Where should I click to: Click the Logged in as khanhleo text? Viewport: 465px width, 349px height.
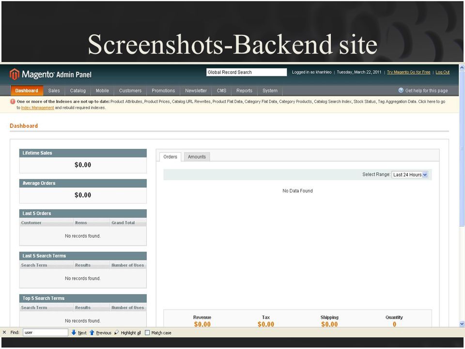pyautogui.click(x=311, y=72)
